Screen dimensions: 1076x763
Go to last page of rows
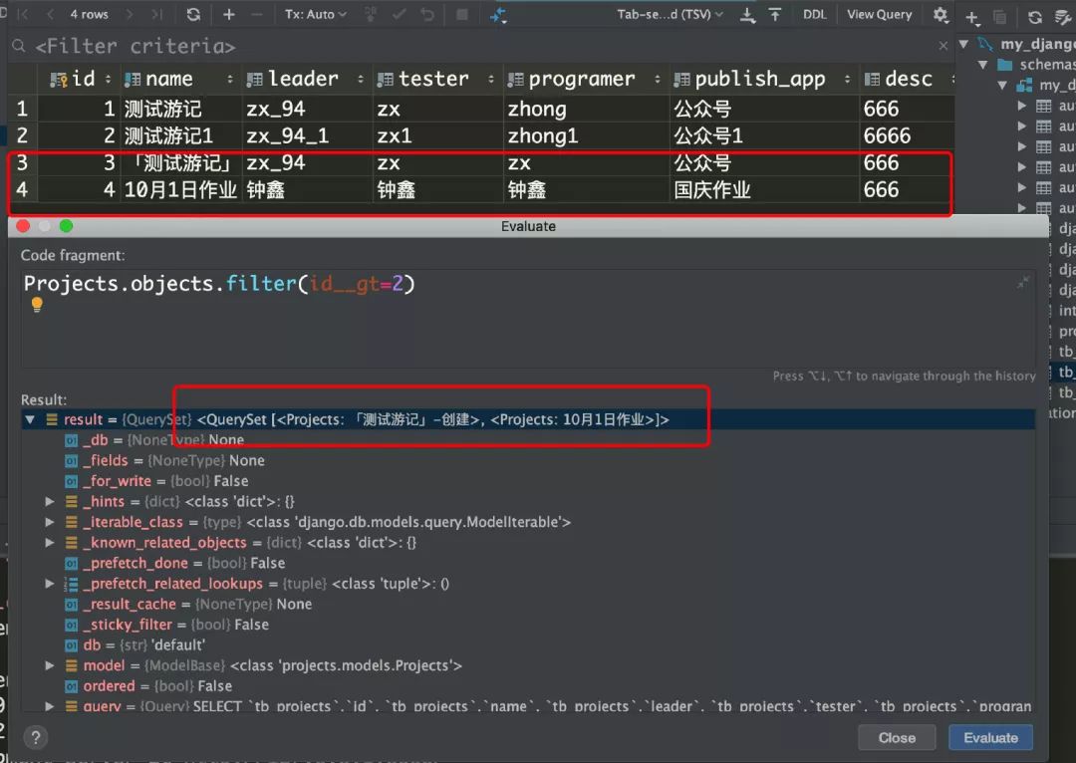(x=157, y=14)
